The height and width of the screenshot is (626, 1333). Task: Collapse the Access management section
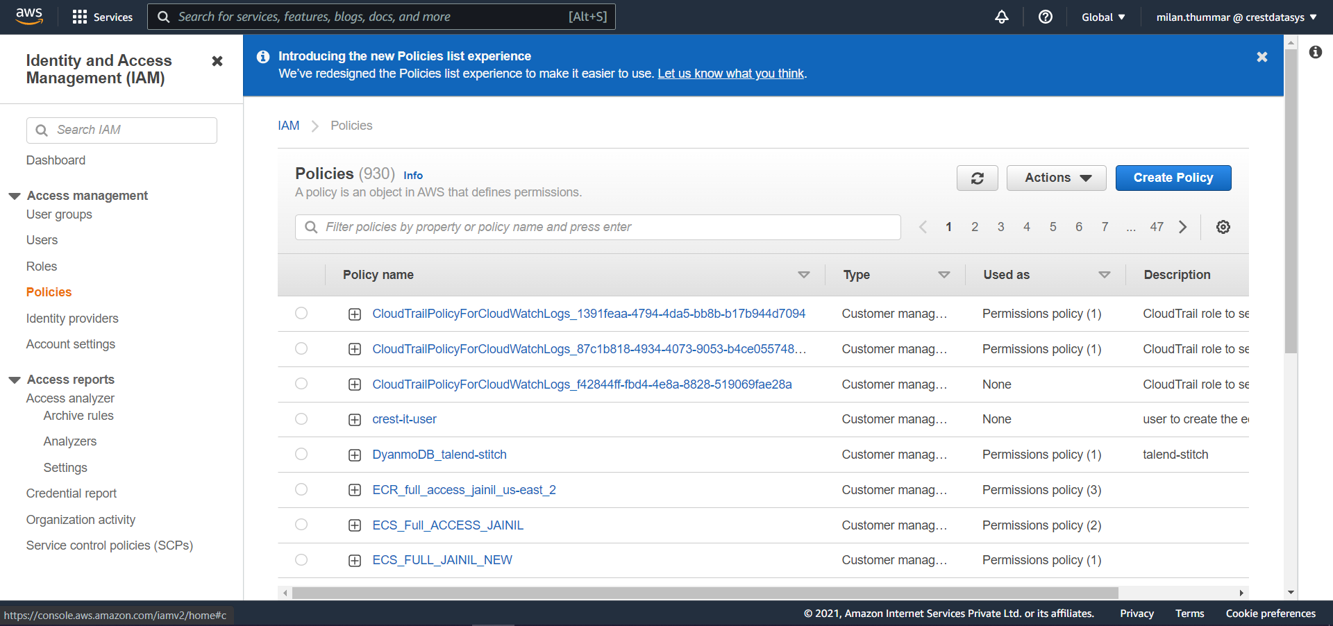click(15, 196)
